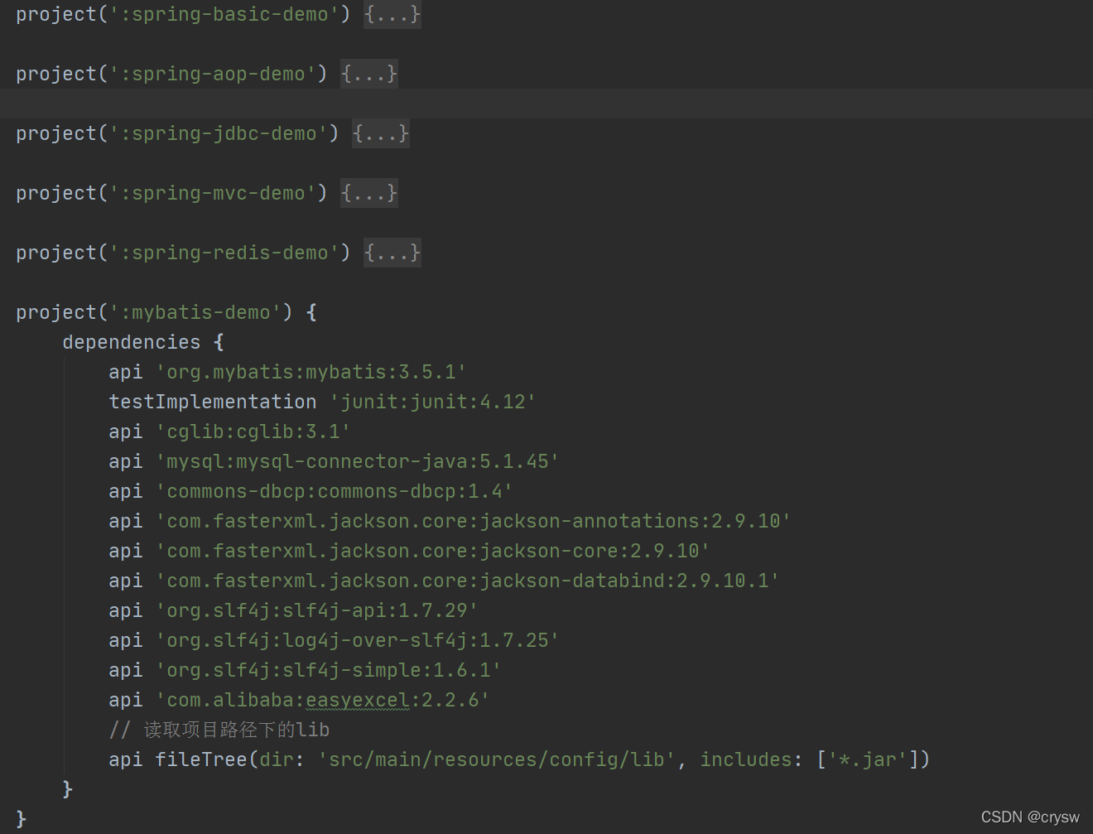Click the includes parameter name
This screenshot has height=834, width=1093.
[x=747, y=759]
